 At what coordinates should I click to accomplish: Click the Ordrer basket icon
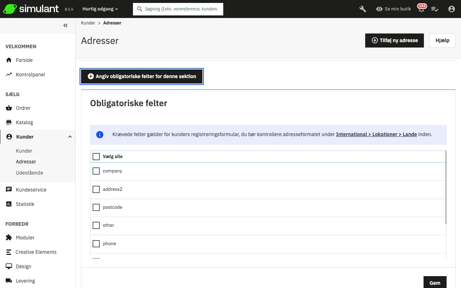tap(9, 108)
